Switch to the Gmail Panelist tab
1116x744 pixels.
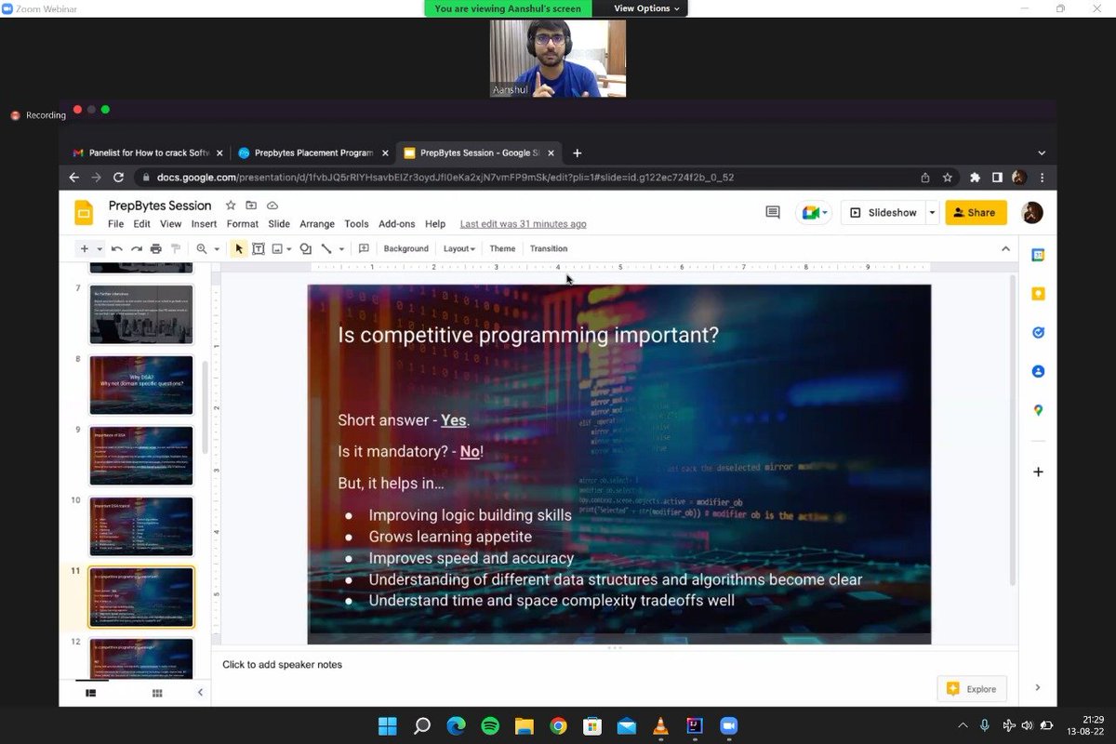point(148,153)
